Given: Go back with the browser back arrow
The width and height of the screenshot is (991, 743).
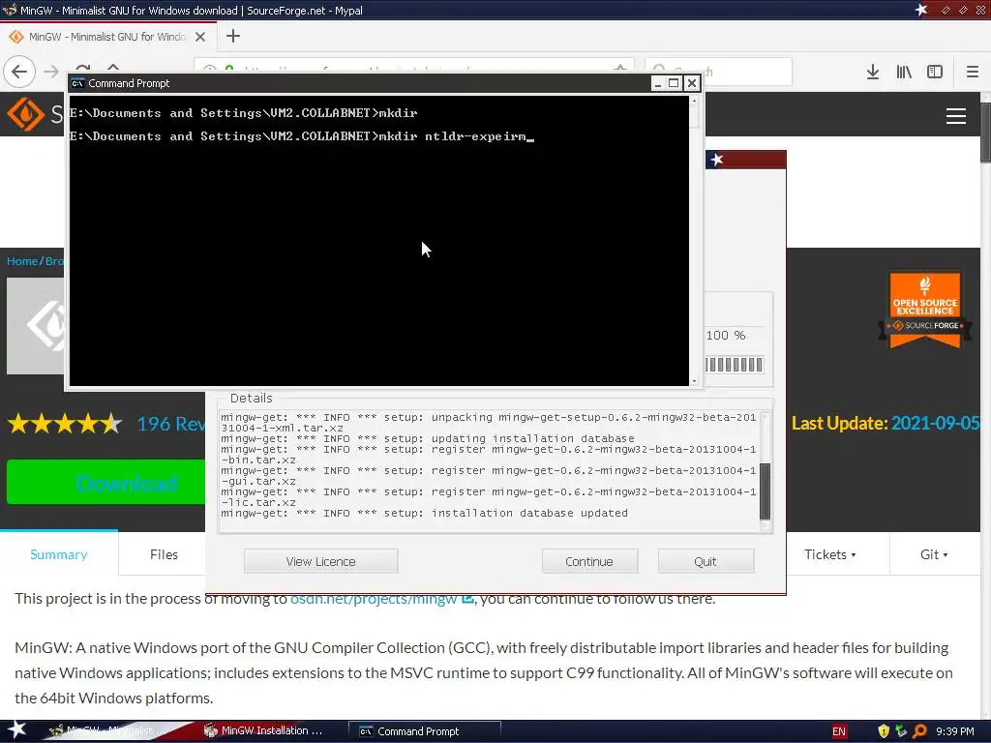Looking at the screenshot, I should click(19, 72).
